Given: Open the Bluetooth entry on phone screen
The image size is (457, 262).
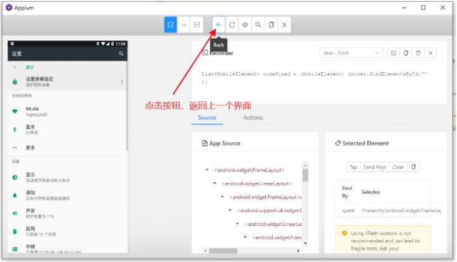Looking at the screenshot, I should tap(68, 130).
